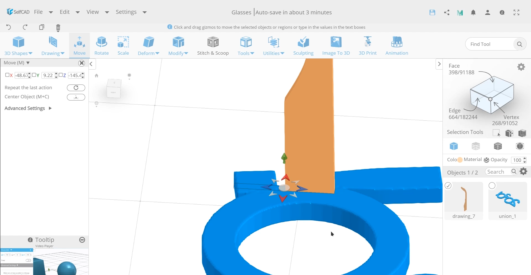Click the green M MyMiniFactory icon
This screenshot has height=275, width=531.
pos(460,13)
